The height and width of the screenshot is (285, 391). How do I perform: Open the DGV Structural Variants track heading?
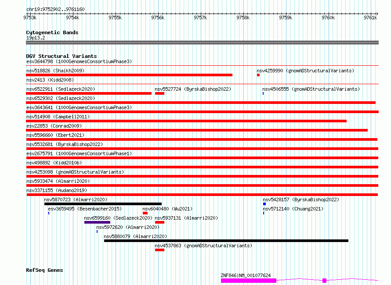pyautogui.click(x=62, y=56)
